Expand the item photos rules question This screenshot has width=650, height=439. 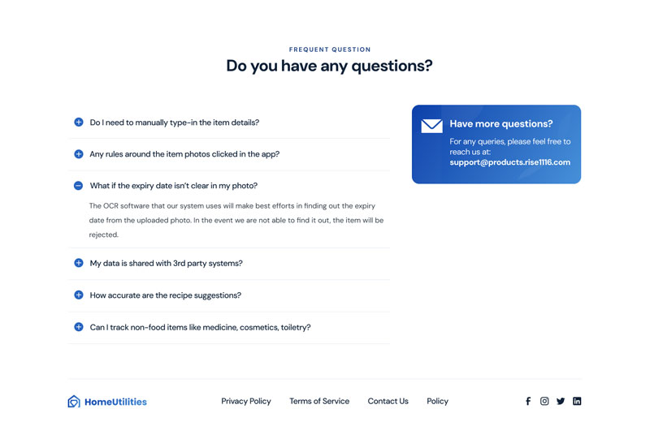(x=184, y=154)
